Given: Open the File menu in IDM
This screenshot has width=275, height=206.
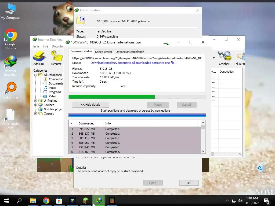Looking at the screenshot, I should coord(46,46).
